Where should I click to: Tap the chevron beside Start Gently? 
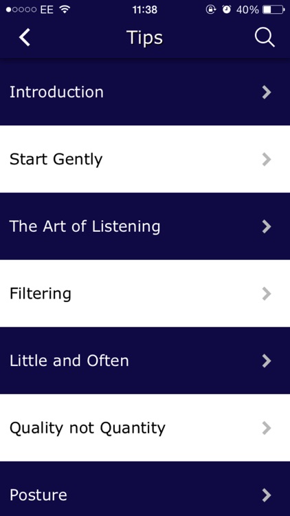click(x=267, y=160)
